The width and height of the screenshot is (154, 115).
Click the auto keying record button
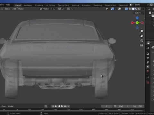pos(46,106)
